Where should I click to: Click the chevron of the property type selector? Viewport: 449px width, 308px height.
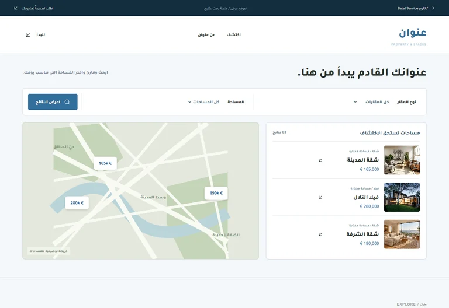click(355, 102)
